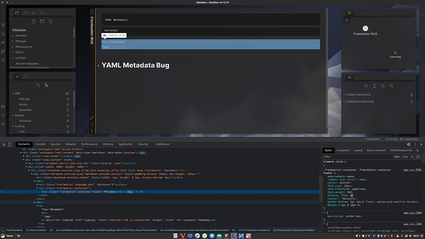This screenshot has width=425, height=239.
Task: Create a new note with page icon
Action: point(34,21)
